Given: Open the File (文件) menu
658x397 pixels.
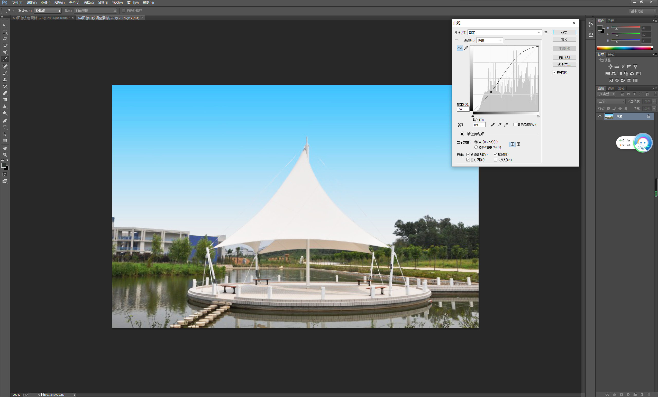Looking at the screenshot, I should (17, 3).
